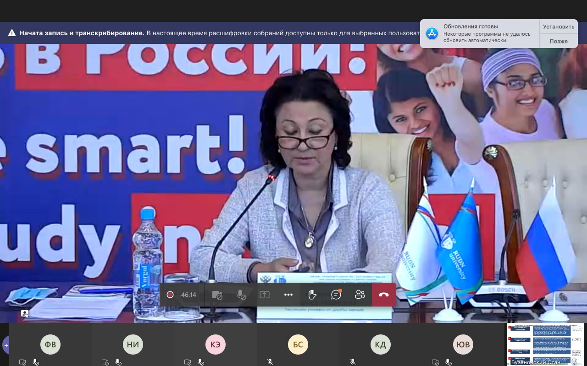Click Установить in the update notification
This screenshot has width=587, height=366.
tap(559, 27)
